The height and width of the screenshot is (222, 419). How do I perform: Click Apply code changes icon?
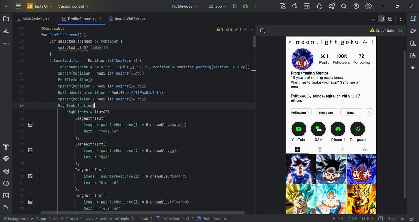[307, 6]
